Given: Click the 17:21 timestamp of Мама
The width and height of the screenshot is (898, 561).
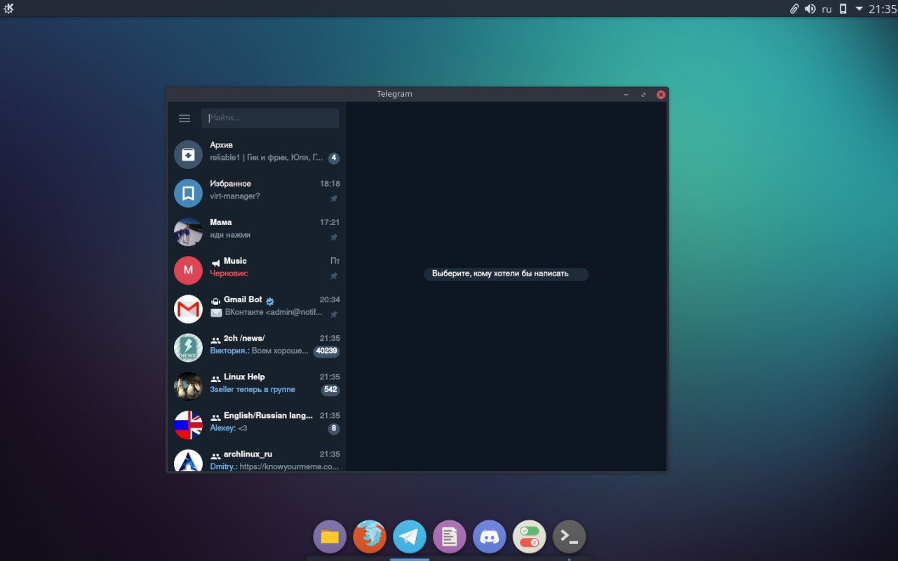Looking at the screenshot, I should click(x=330, y=222).
